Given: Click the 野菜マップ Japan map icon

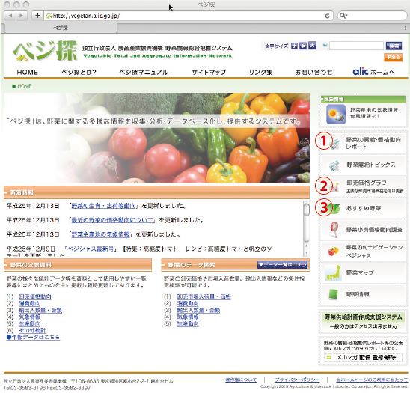Looking at the screenshot, I should [333, 273].
